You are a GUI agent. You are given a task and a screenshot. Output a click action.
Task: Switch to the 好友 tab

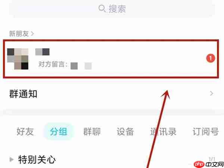(x=25, y=131)
